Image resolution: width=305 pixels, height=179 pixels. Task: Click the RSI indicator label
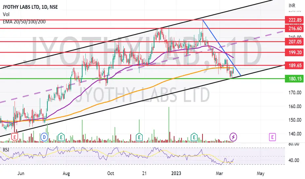6,150
